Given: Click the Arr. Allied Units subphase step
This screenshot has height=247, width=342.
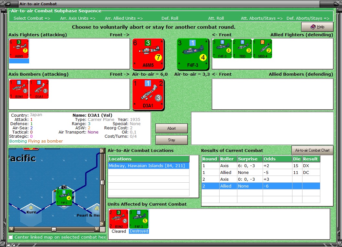Looking at the screenshot, I should point(124,18).
